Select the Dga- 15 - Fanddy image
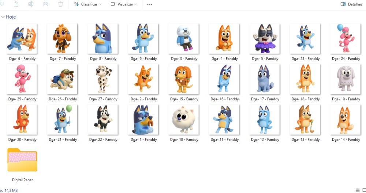The height and width of the screenshot is (193, 366). coord(183,79)
